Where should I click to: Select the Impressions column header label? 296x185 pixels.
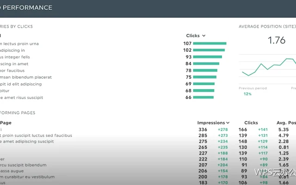click(211, 123)
